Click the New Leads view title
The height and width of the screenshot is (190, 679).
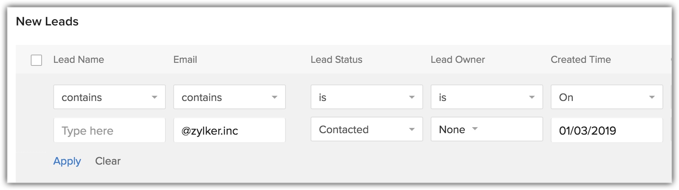pos(47,21)
